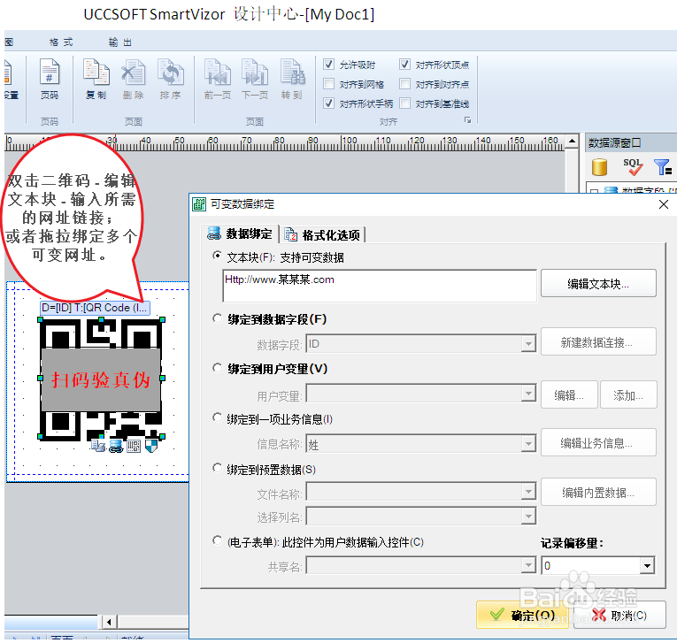The width and height of the screenshot is (677, 643).
Task: Click the 记录偏移量 value field showing 0
Action: click(x=590, y=566)
